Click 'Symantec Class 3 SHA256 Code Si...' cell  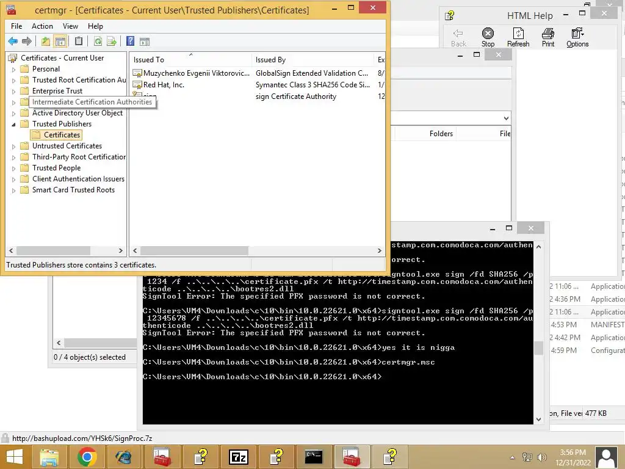coord(312,84)
